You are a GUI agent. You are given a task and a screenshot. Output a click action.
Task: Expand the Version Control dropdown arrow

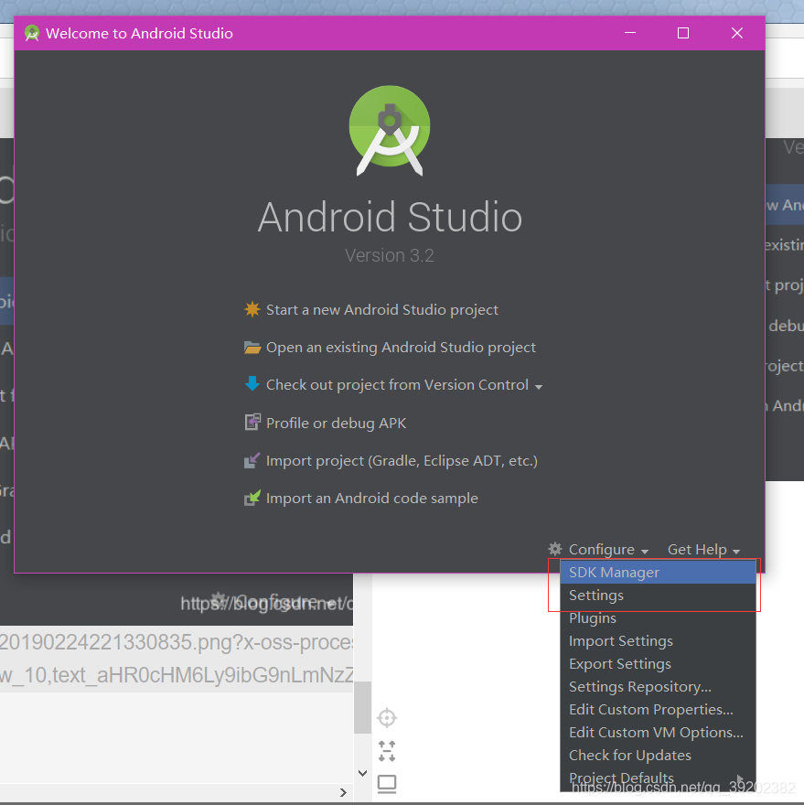tap(539, 387)
